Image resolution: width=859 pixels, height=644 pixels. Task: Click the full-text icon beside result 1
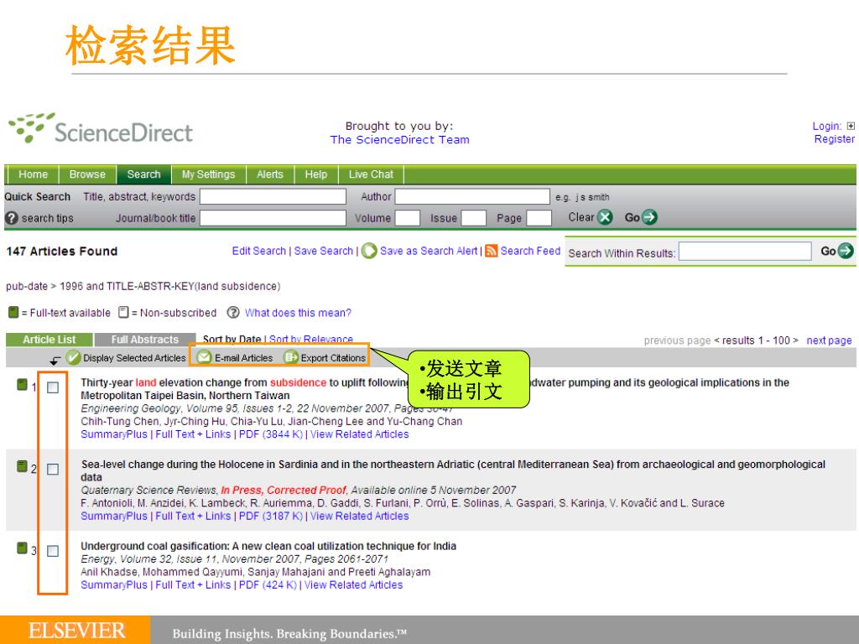click(22, 385)
